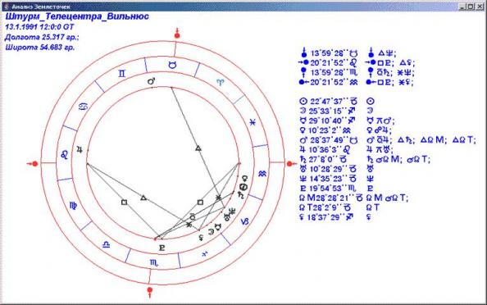Select the Capricorn sign on the wheel
Viewport: 487px width, 305px height.
(245, 221)
